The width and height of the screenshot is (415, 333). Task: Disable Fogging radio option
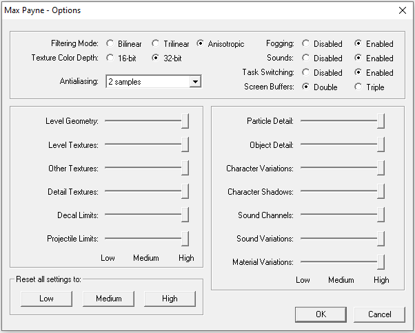306,44
